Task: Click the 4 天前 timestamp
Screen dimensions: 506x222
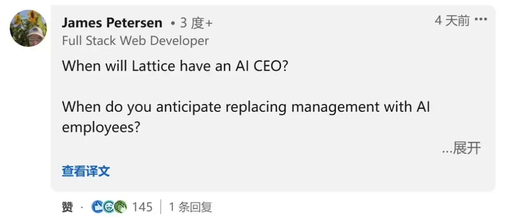Action: 452,21
